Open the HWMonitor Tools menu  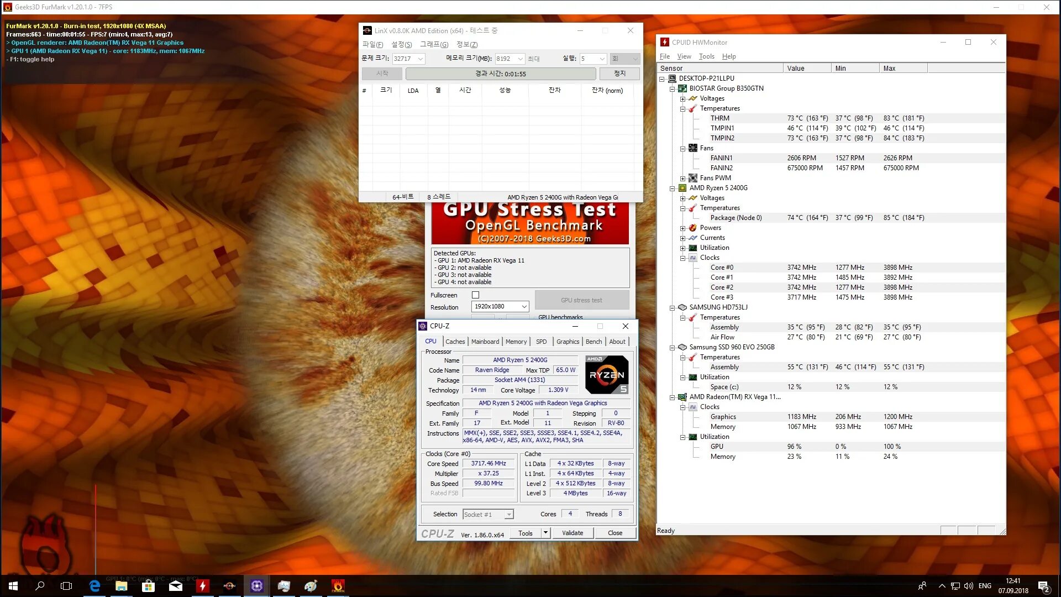pos(706,56)
